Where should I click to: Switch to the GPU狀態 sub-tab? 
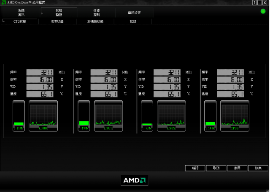[x=57, y=21]
